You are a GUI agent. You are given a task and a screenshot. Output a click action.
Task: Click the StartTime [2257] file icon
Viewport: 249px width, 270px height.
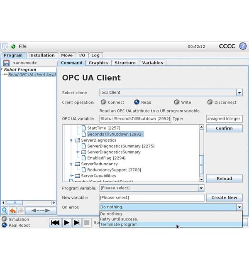point(84,128)
